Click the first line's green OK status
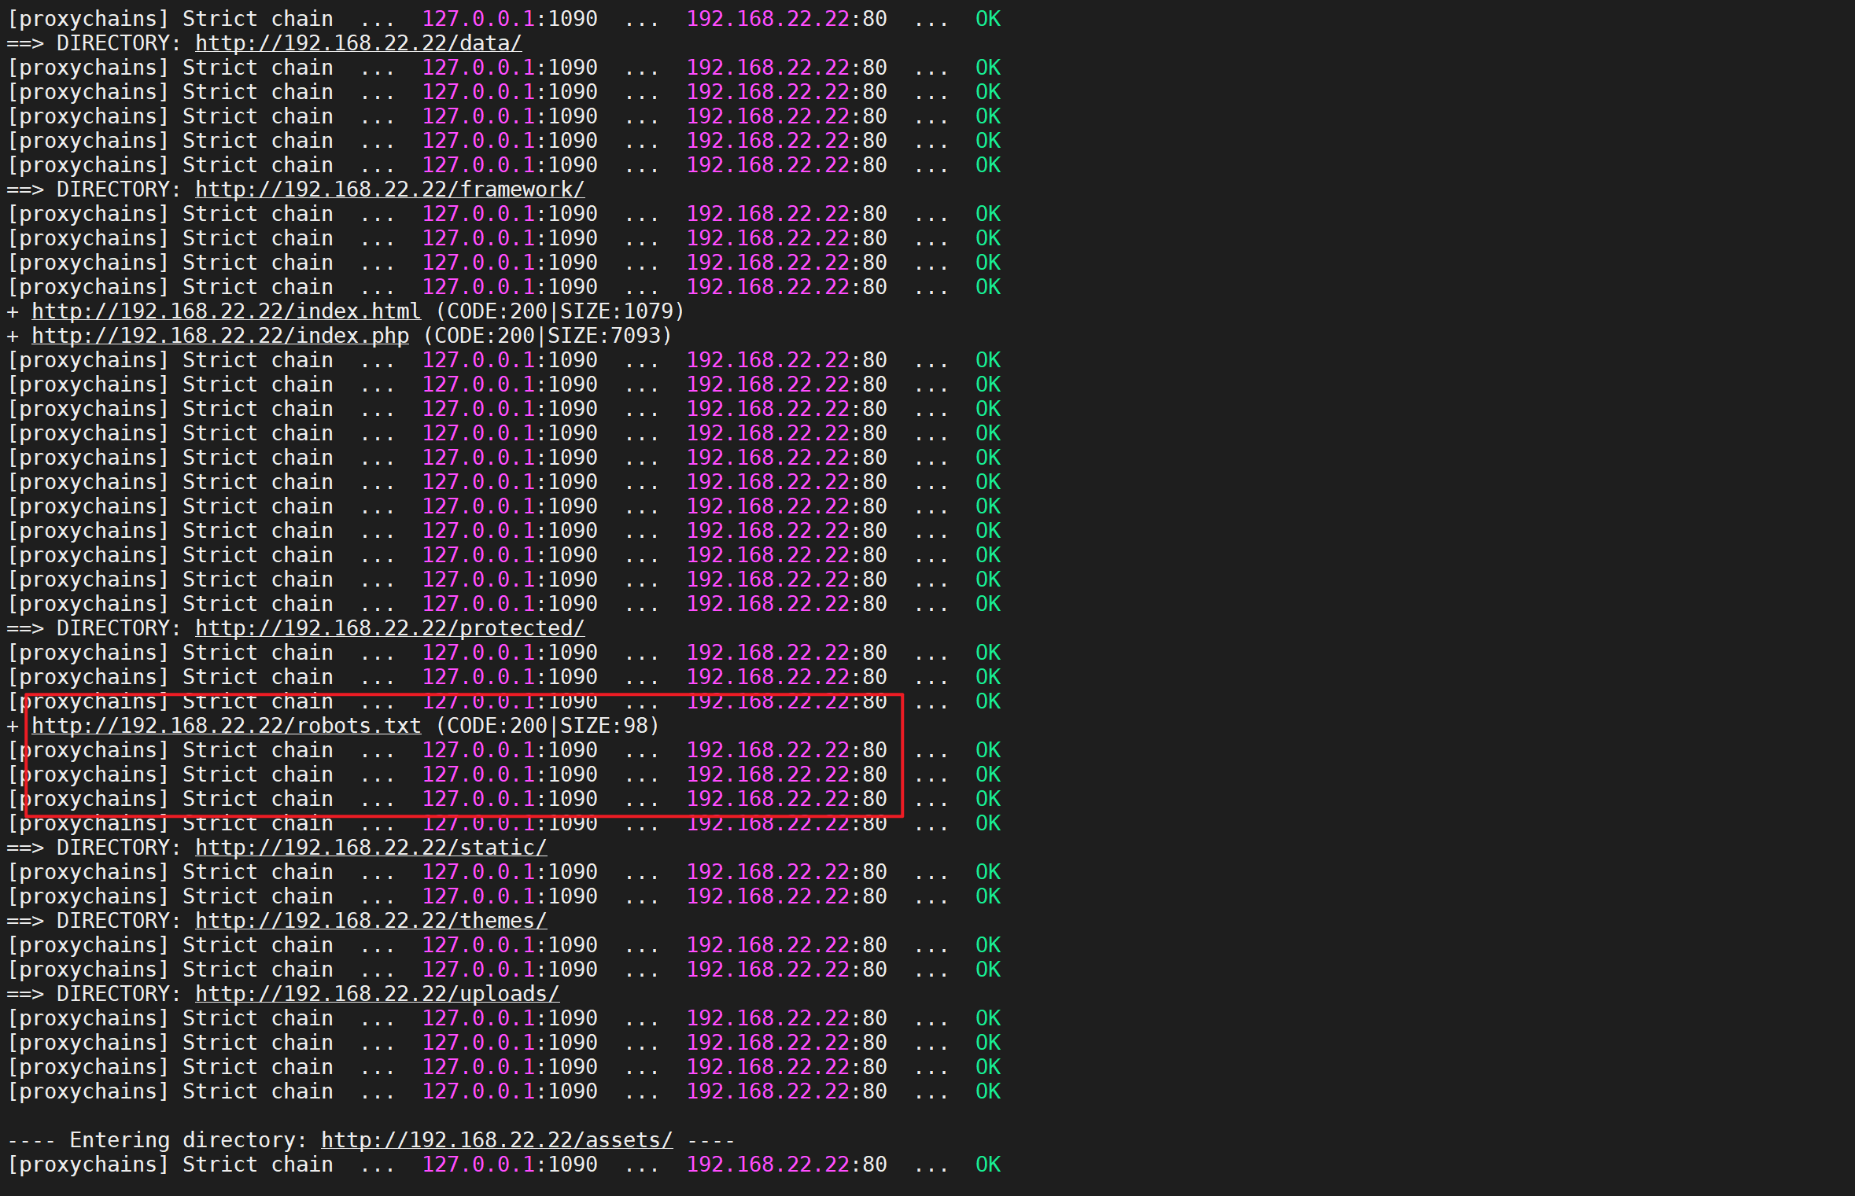Viewport: 1855px width, 1196px height. pos(987,19)
